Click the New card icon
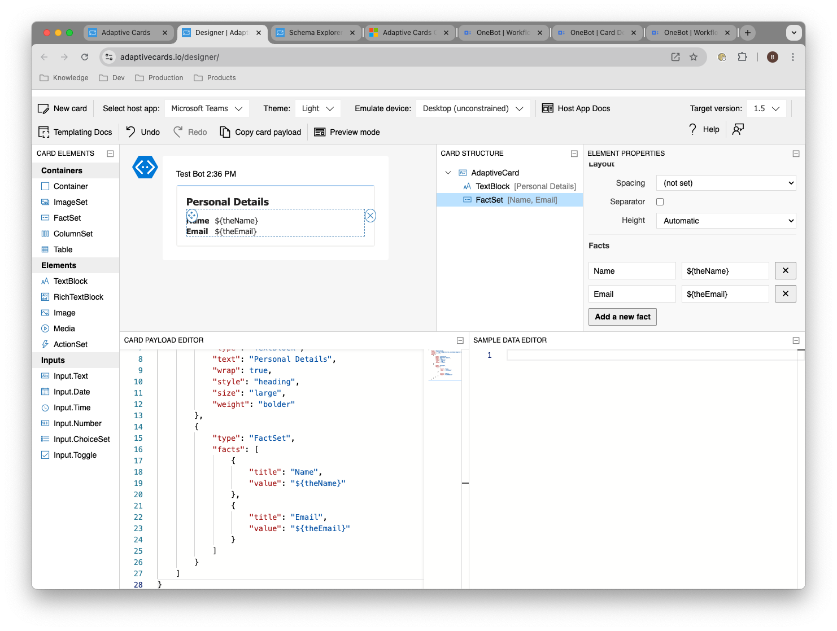 (43, 108)
